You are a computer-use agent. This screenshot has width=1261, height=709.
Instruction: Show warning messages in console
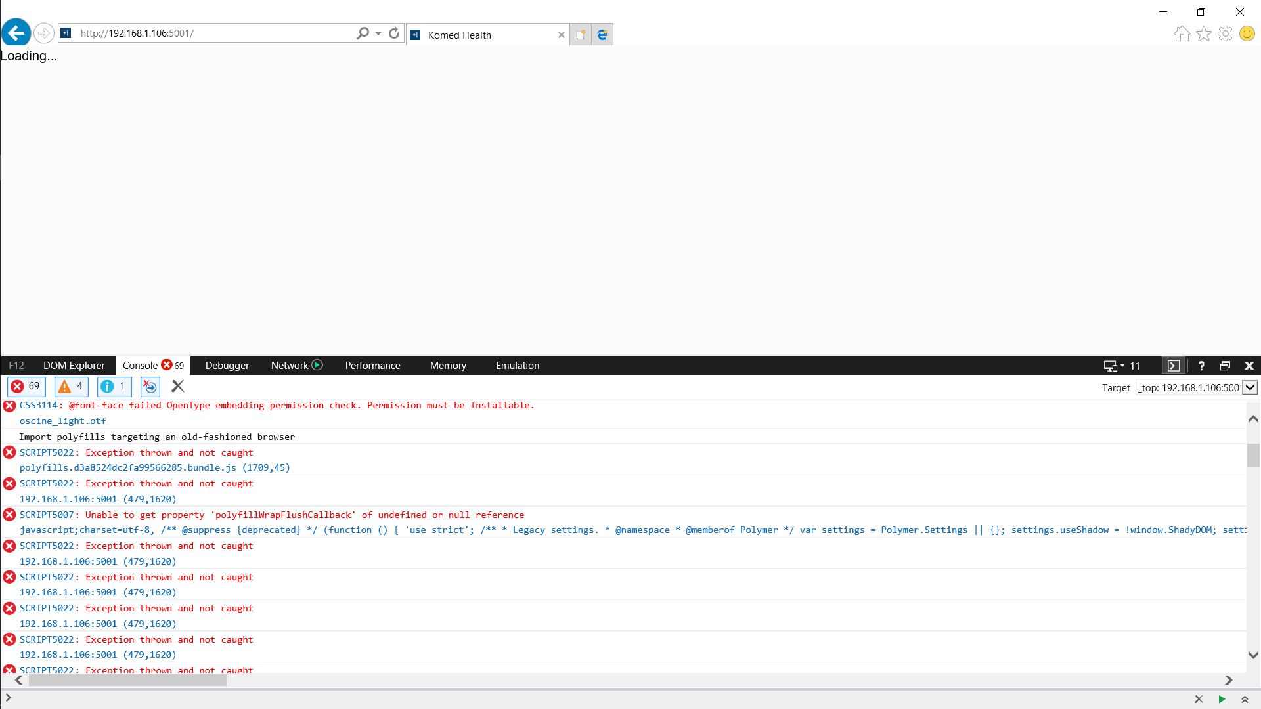(x=71, y=387)
